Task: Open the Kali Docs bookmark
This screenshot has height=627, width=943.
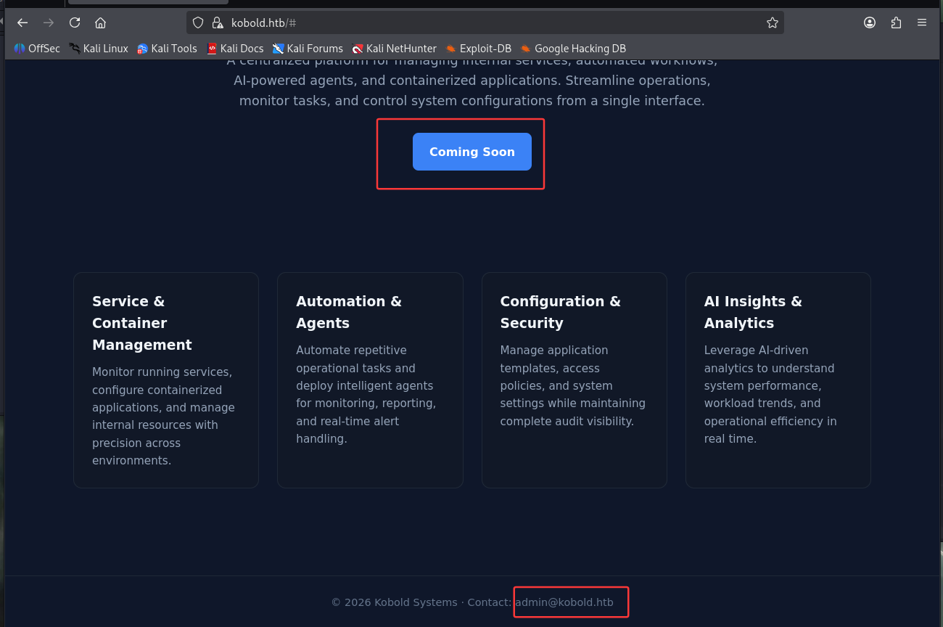Action: (x=235, y=49)
